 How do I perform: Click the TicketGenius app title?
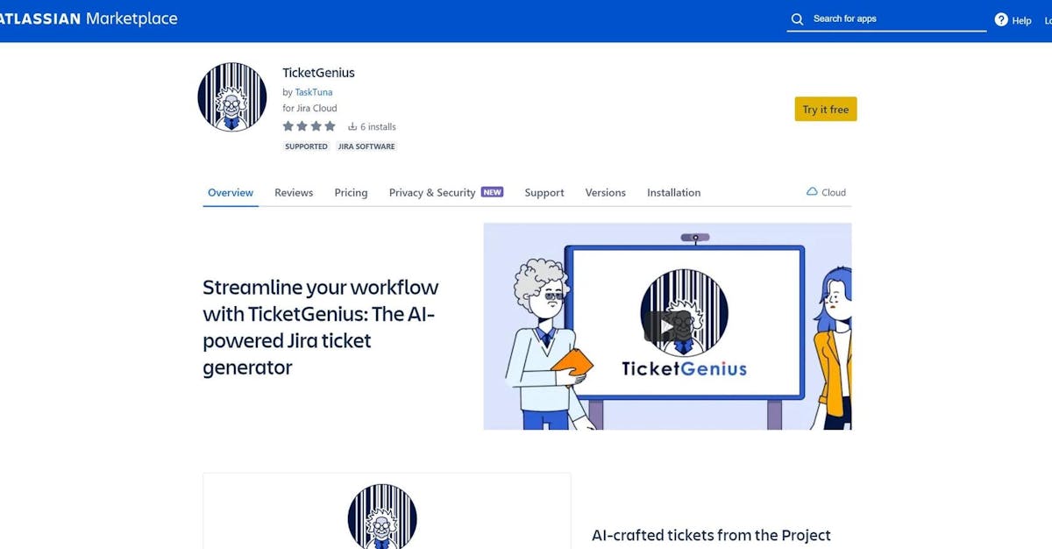(x=318, y=73)
